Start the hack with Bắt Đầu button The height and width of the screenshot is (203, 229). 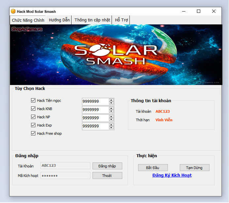(x=153, y=168)
